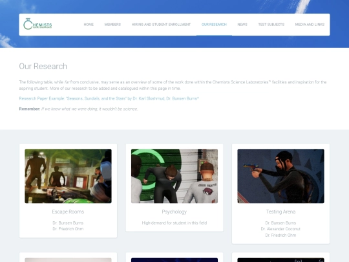
Task: Open the Psychology image
Action: coord(174,176)
